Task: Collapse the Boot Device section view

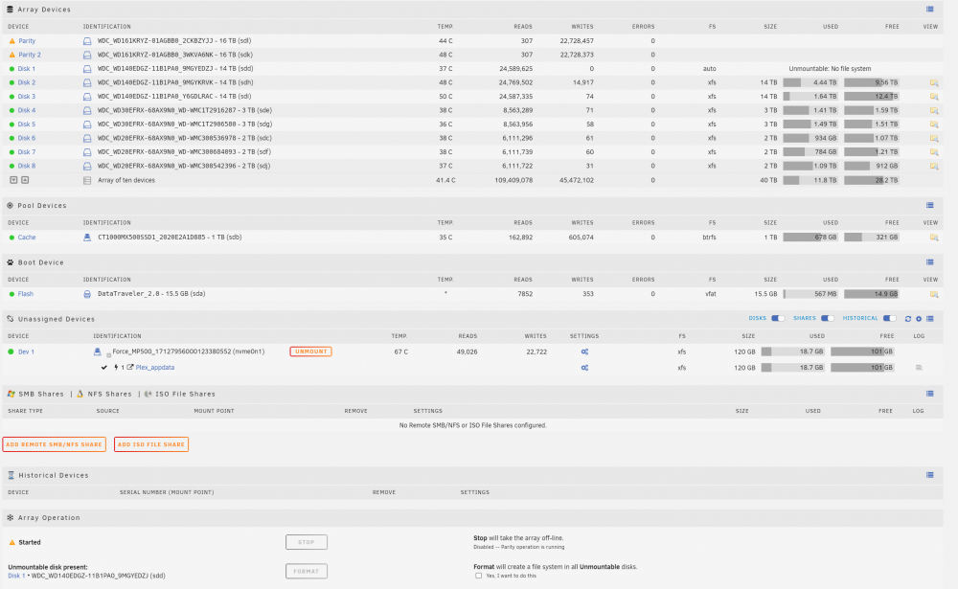Action: tap(930, 262)
